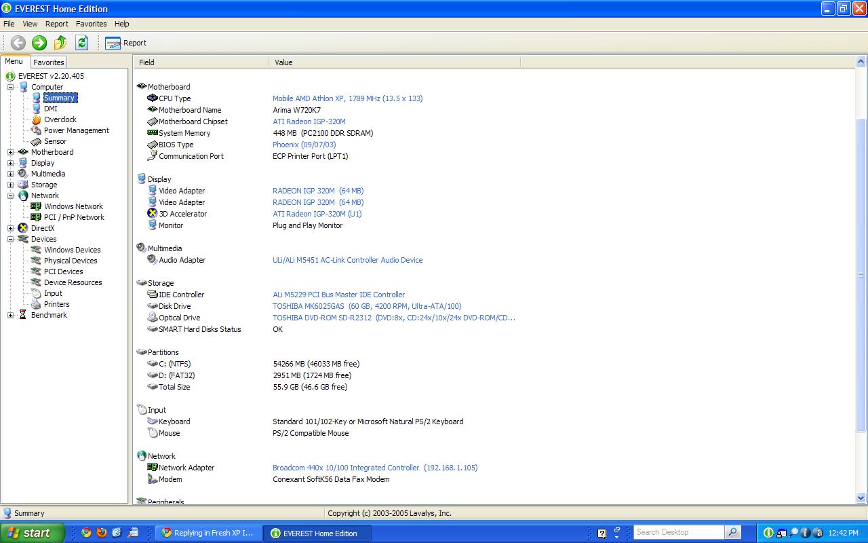Click the Printers icon in tree

point(37,304)
